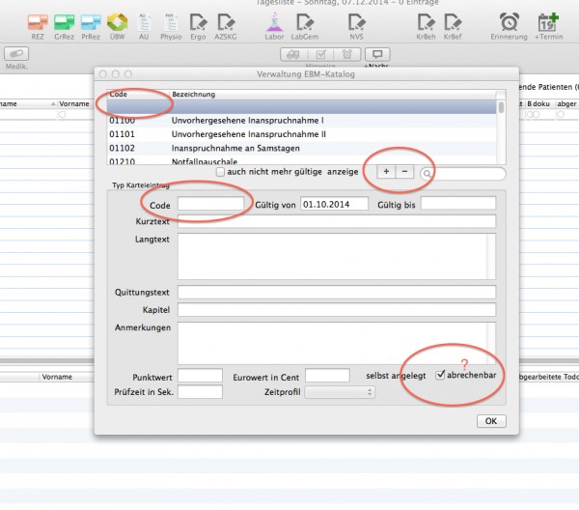This screenshot has width=579, height=510.
Task: Remove catalog entry with minus button
Action: click(x=404, y=172)
